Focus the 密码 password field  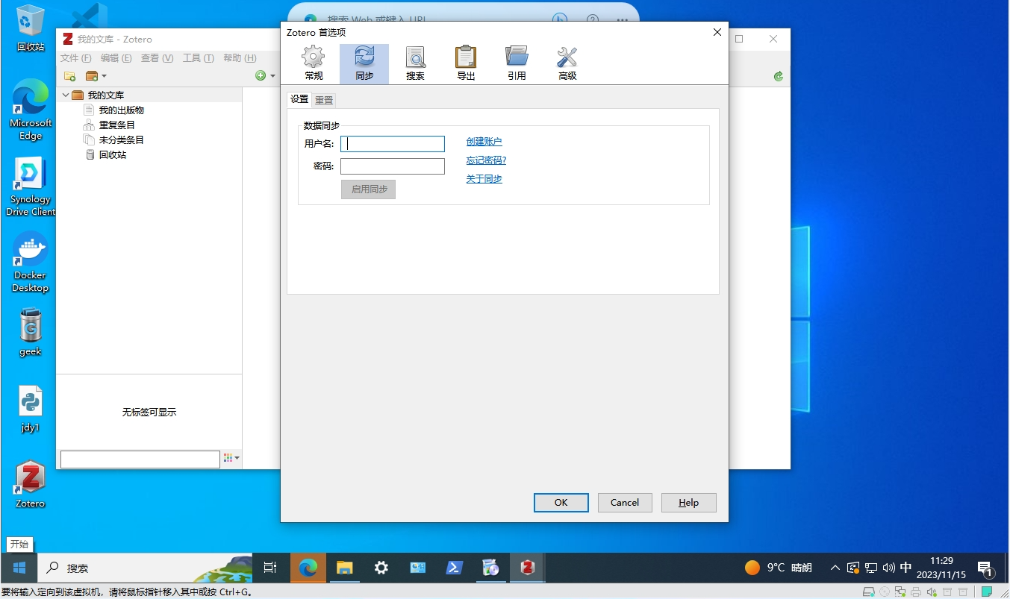click(393, 166)
